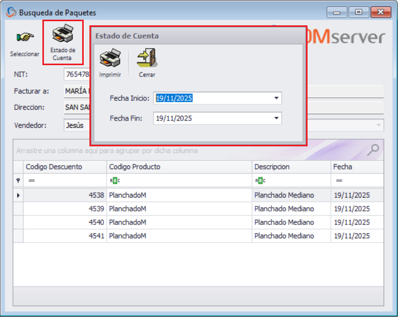Click the NIT input field
This screenshot has width=398, height=317.
coord(76,74)
